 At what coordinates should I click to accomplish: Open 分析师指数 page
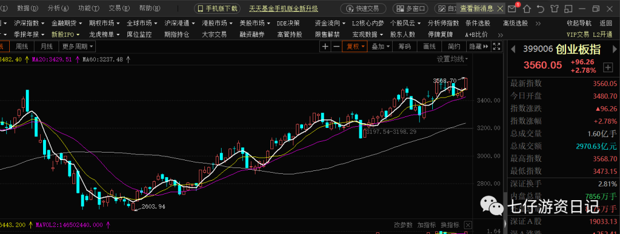pyautogui.click(x=443, y=24)
